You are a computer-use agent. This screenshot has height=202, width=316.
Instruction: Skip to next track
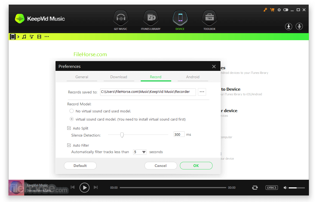click(96, 187)
